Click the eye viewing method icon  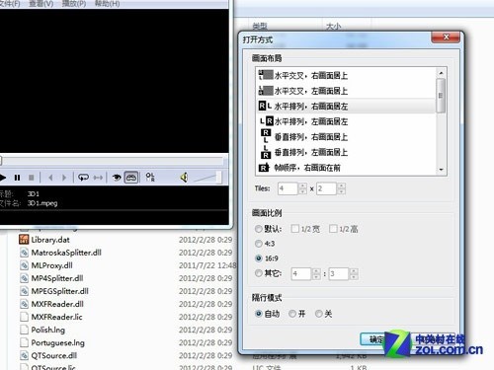pyautogui.click(x=117, y=178)
